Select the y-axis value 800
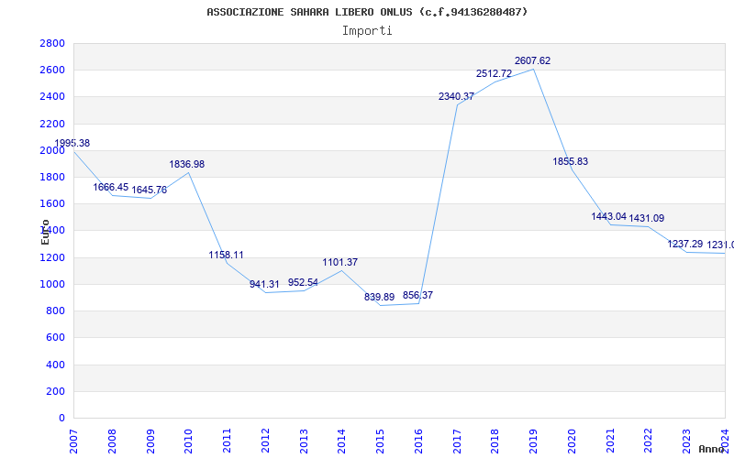The height and width of the screenshot is (458, 734). pyautogui.click(x=55, y=311)
